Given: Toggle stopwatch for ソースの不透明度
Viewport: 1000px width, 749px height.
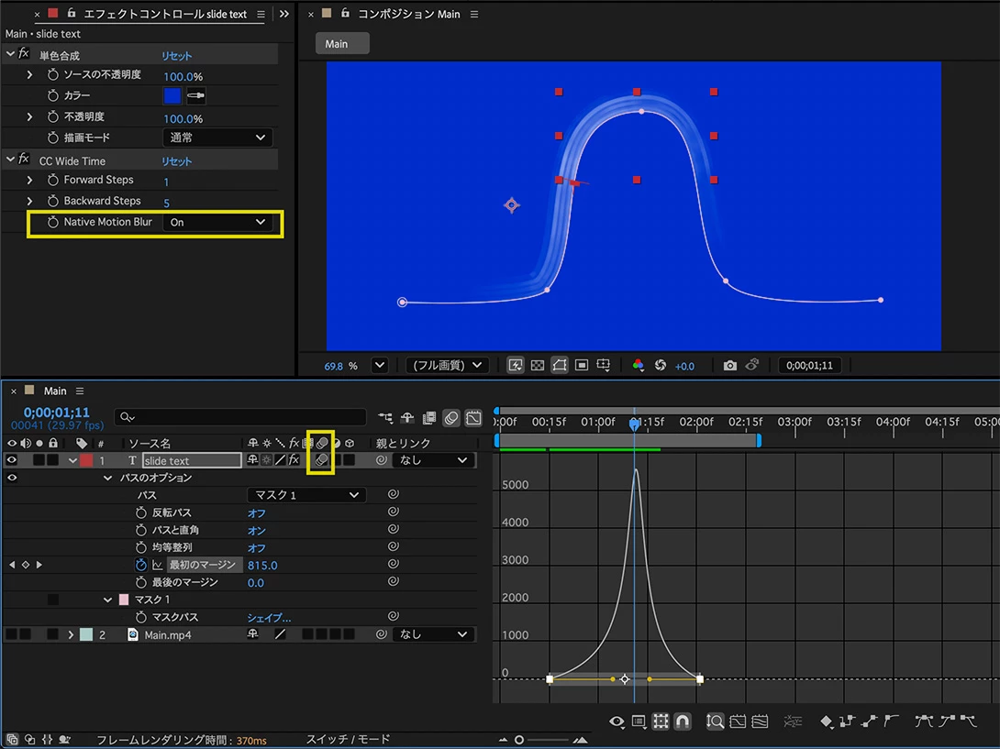Looking at the screenshot, I should click(x=53, y=74).
